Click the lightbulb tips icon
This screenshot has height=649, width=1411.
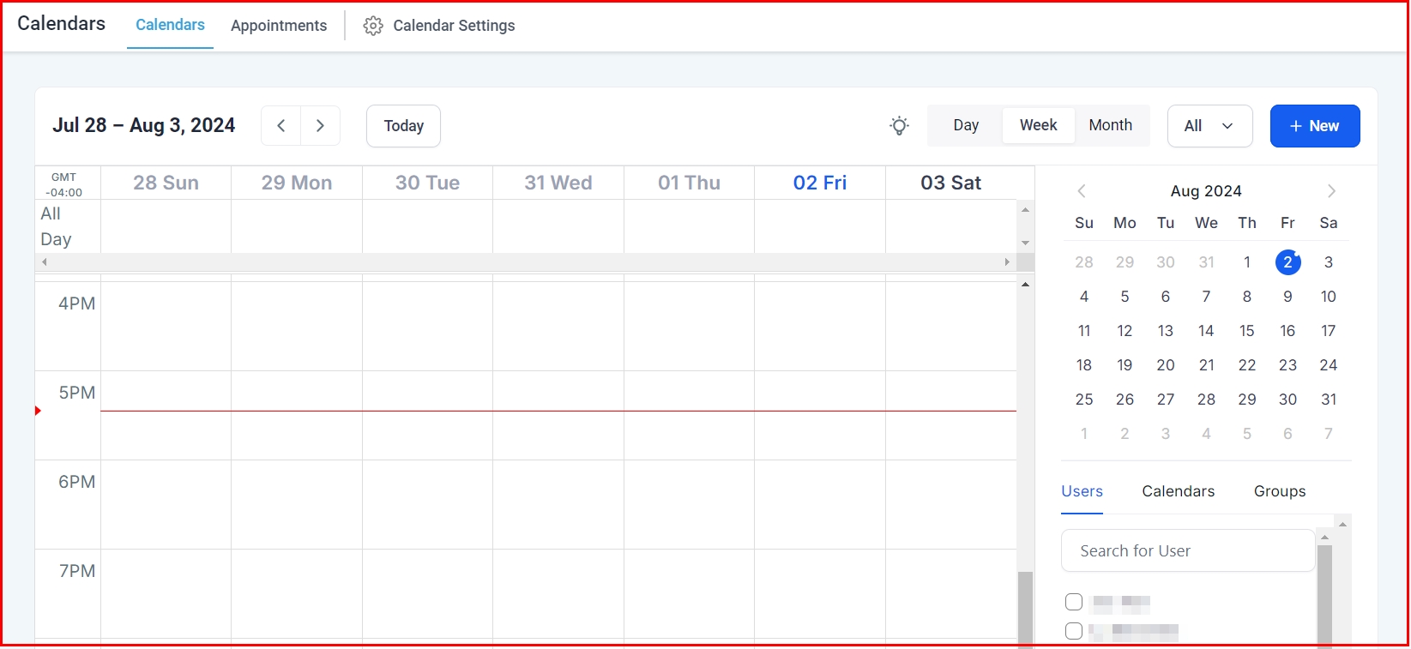[899, 126]
